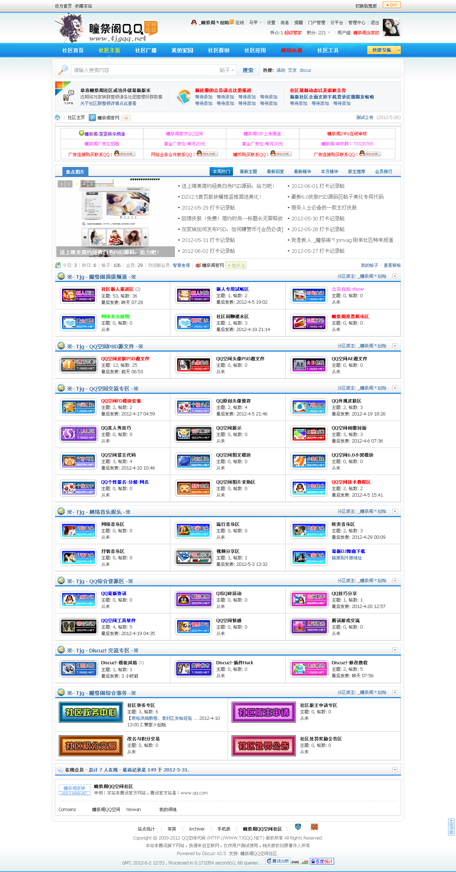The image size is (456, 872).
Task: Open the QQ空间头像PSD源文件 icon
Action: 194,365
